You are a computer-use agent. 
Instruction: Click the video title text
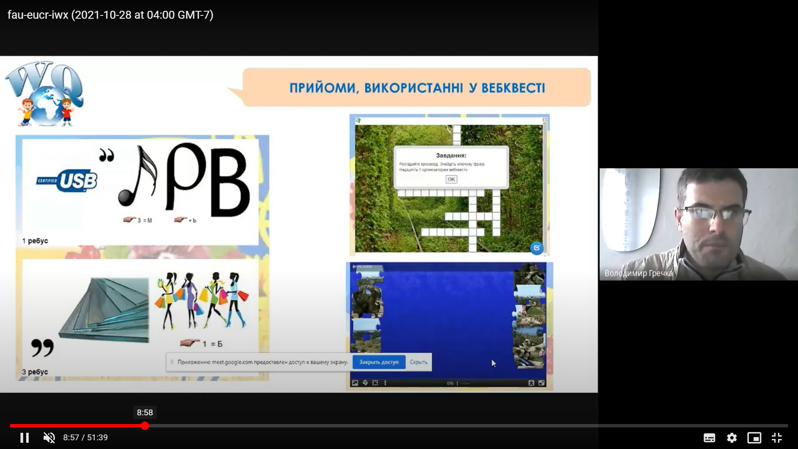tap(110, 15)
